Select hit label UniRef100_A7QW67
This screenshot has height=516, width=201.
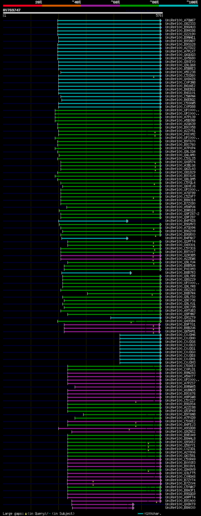point(180,20)
